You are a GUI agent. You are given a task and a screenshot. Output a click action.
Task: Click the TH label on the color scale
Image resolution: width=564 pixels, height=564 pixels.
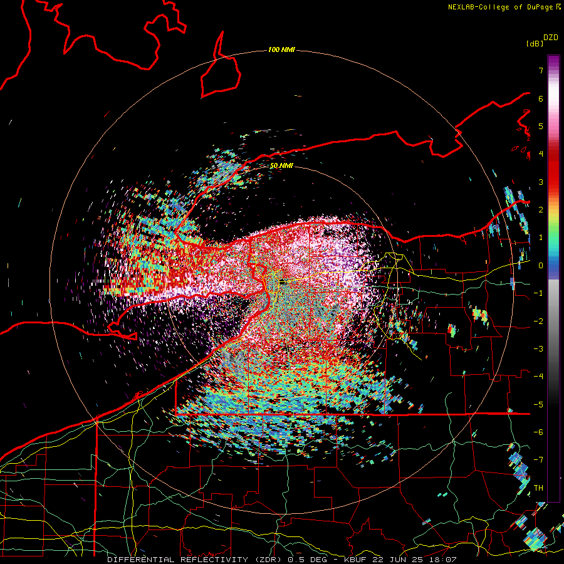[x=538, y=488]
